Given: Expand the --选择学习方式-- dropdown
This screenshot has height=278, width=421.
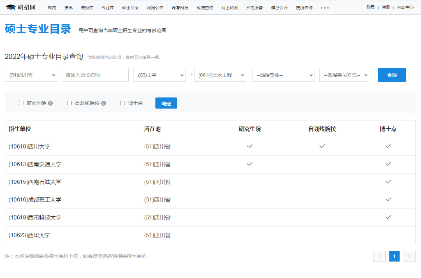Looking at the screenshot, I should [344, 75].
